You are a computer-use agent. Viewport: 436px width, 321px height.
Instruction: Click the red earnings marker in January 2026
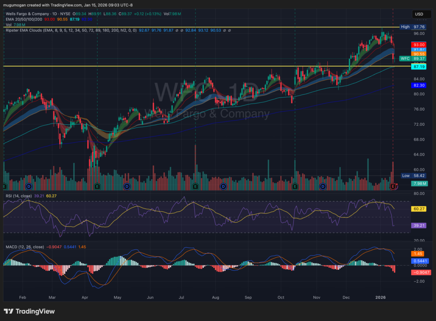pos(393,186)
